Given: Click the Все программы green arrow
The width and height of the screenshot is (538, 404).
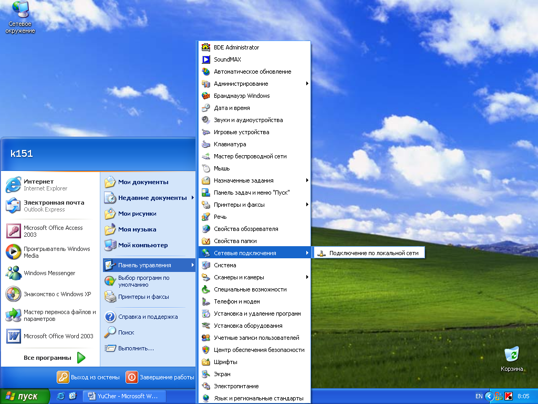Looking at the screenshot, I should (x=81, y=358).
